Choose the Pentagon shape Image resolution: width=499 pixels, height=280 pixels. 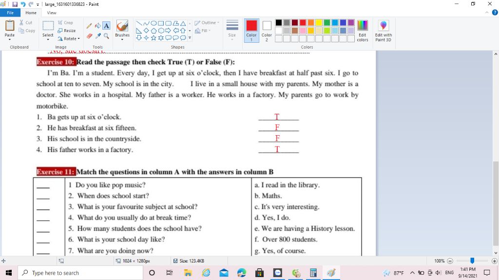[154, 31]
